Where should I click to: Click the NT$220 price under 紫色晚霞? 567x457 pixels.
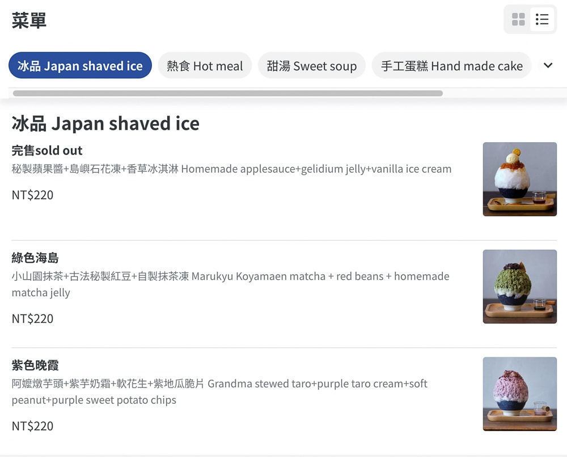[32, 426]
